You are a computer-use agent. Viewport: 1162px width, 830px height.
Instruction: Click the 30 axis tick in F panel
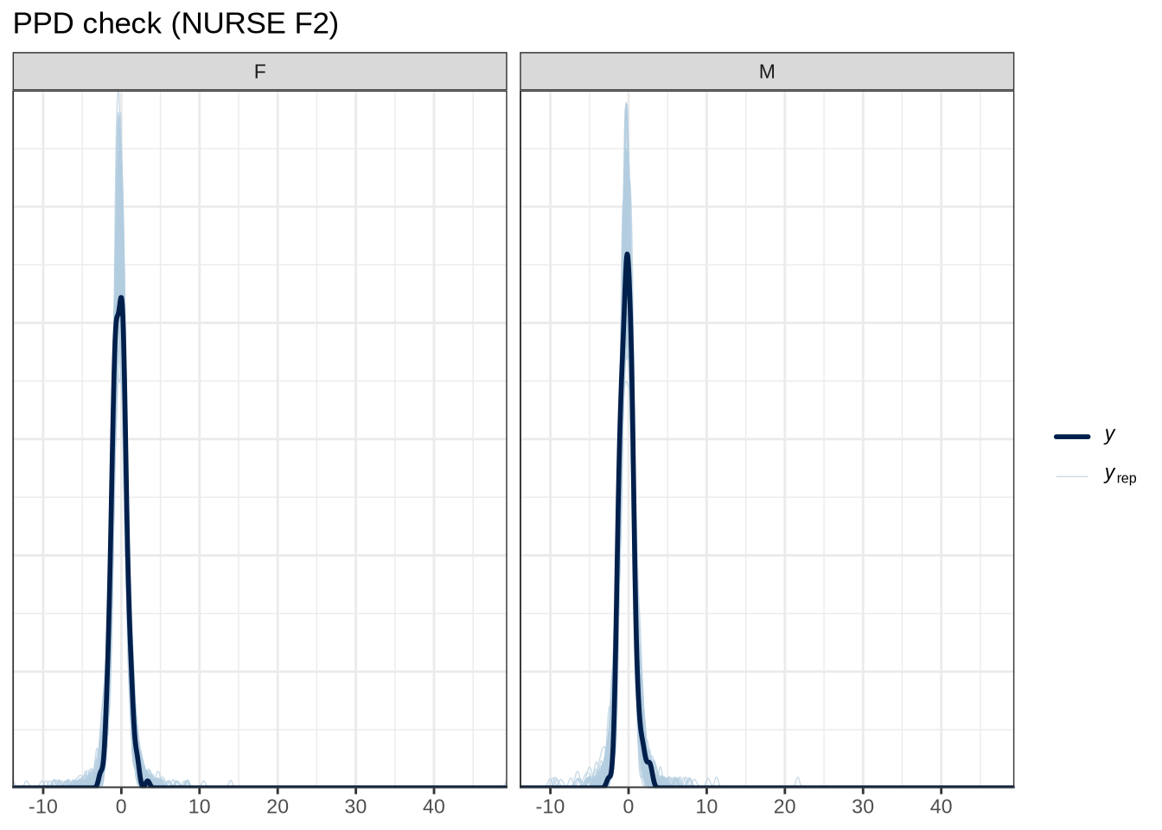pos(355,807)
